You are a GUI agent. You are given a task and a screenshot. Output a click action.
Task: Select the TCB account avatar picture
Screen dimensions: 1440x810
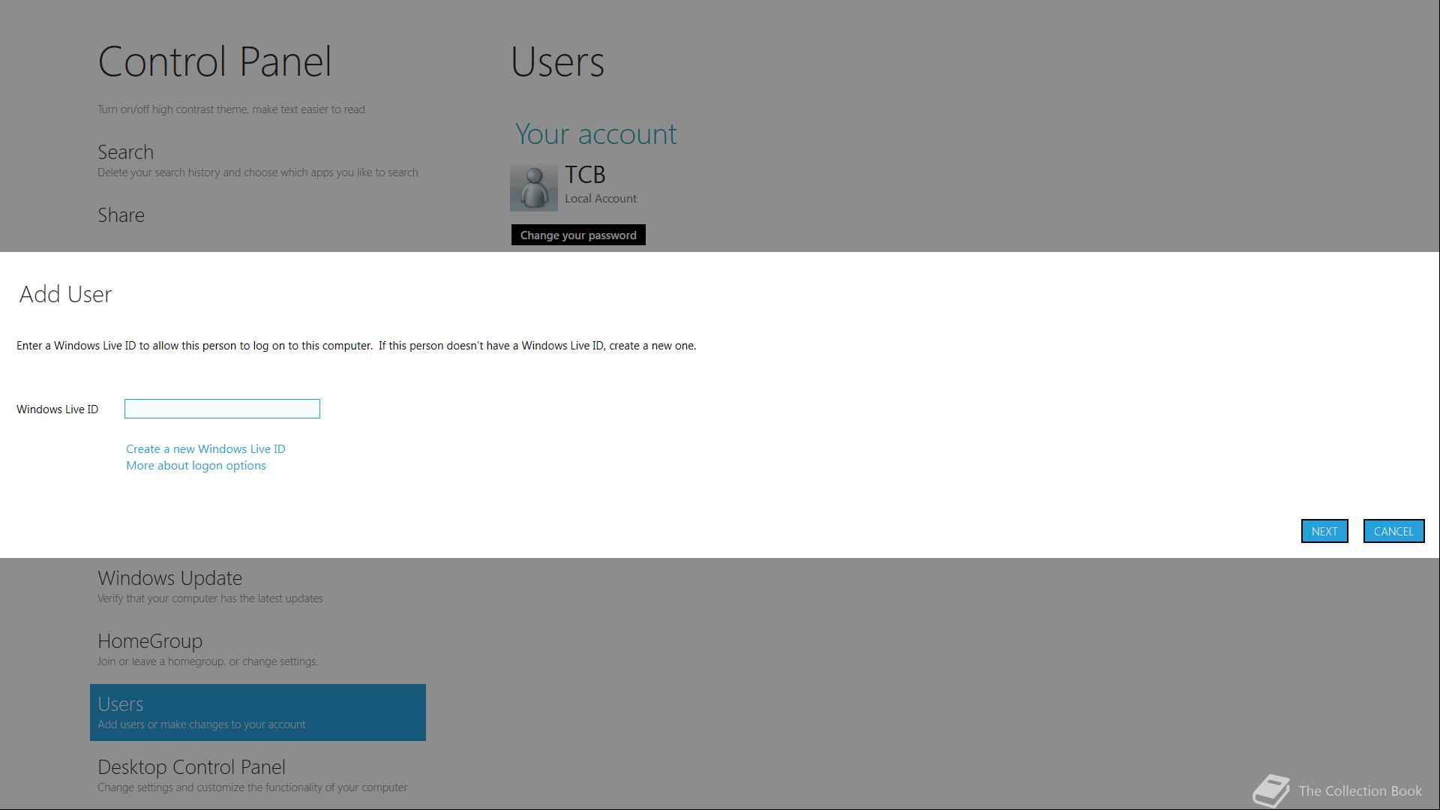534,187
